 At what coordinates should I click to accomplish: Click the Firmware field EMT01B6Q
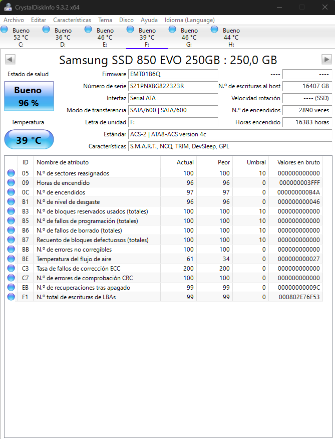pyautogui.click(x=173, y=74)
